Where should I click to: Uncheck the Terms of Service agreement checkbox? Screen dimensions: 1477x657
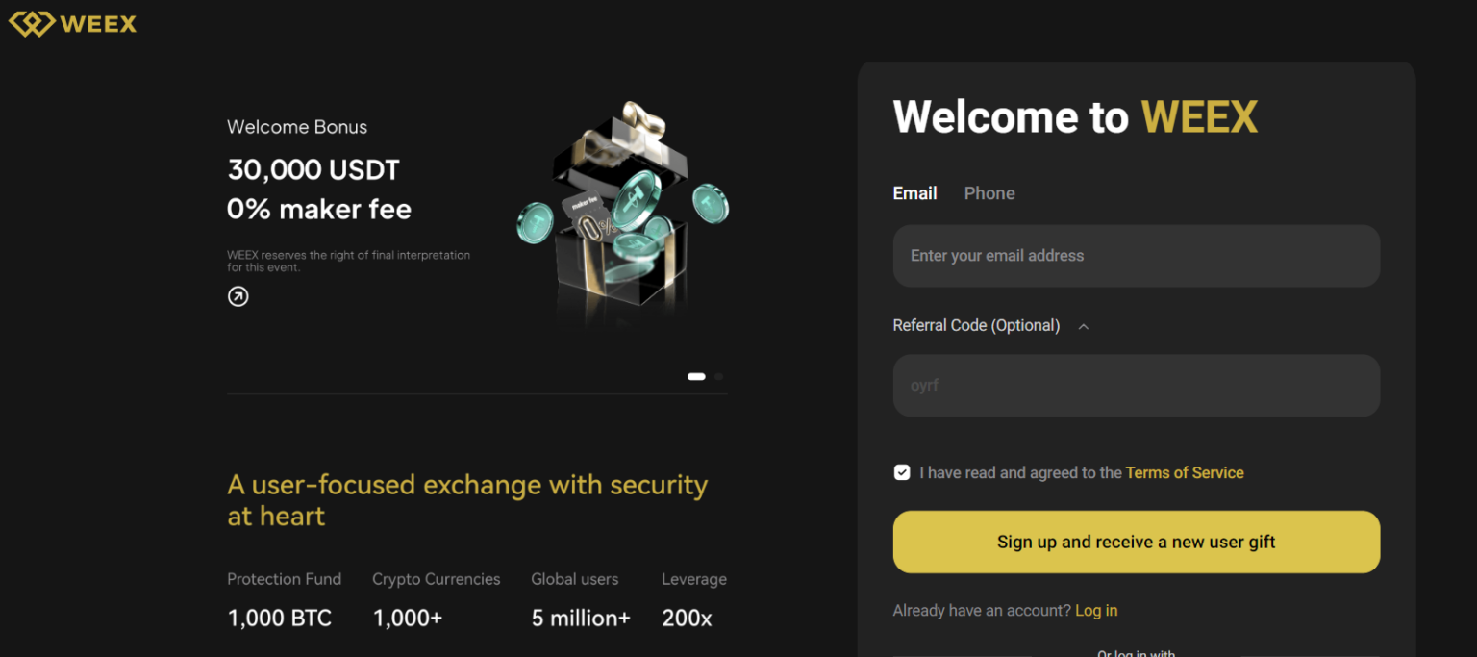902,472
